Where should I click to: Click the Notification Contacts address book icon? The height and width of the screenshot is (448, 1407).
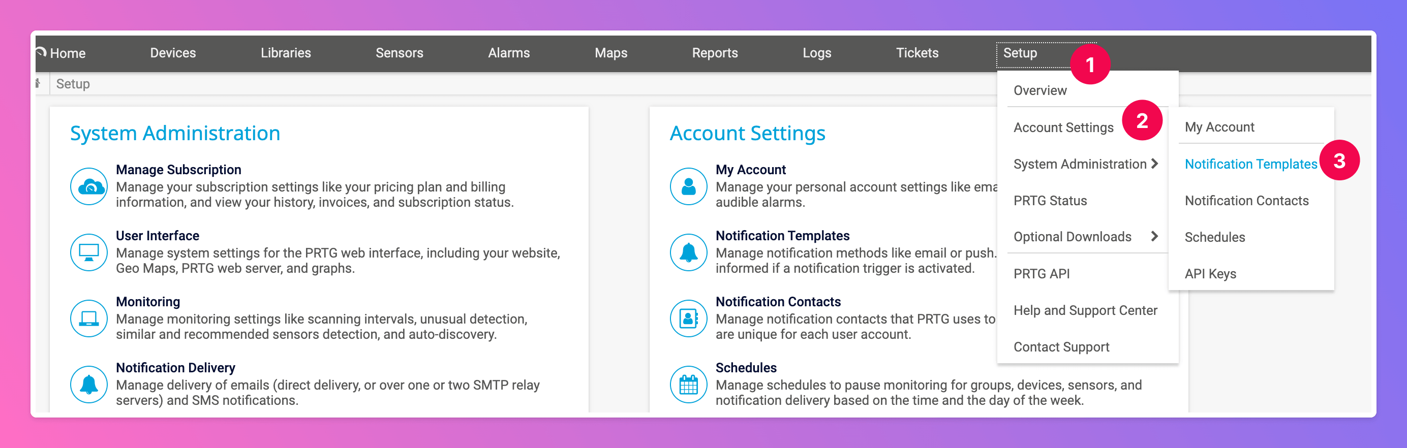[x=688, y=318]
